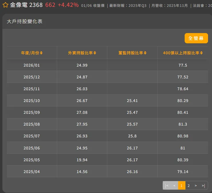Screen dimensions: 212x193
Task: Click the stock name 金像電 2368
Action: (26, 5)
